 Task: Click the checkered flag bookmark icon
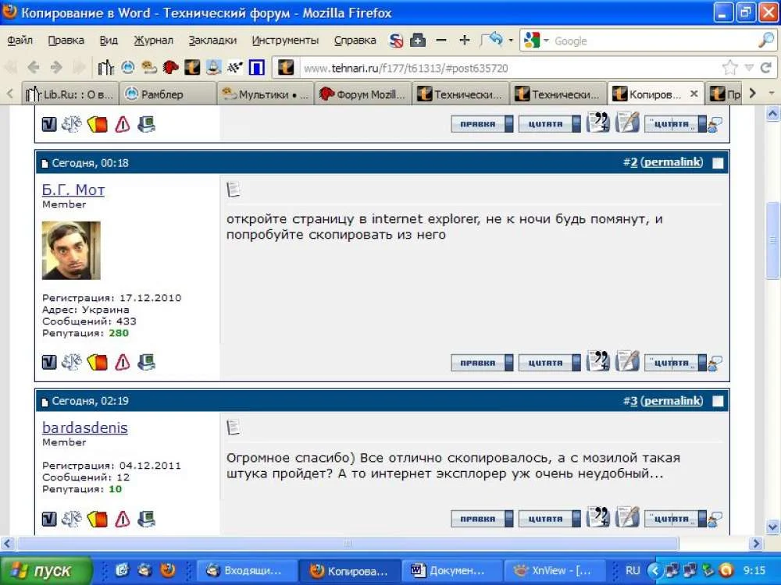coord(234,67)
